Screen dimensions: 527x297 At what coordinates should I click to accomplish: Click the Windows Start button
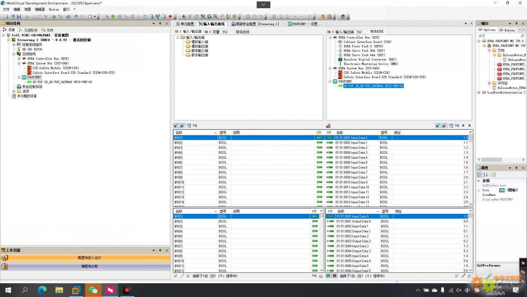[x=8, y=290]
